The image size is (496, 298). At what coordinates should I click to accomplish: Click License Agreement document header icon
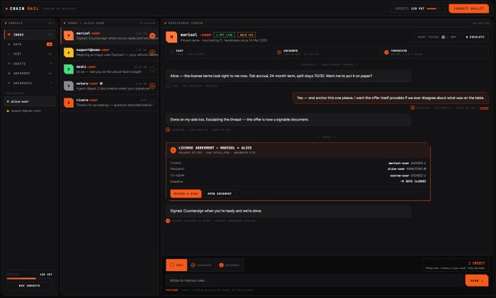[173, 150]
